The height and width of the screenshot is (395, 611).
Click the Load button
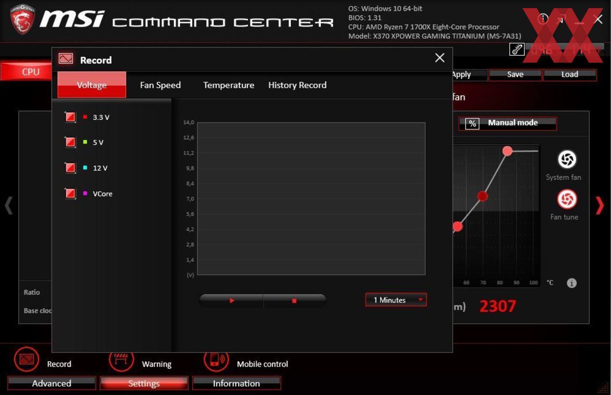(570, 75)
